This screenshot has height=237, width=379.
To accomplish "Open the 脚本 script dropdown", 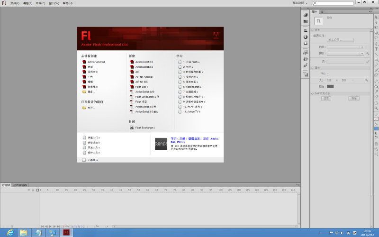I will coord(345,54).
